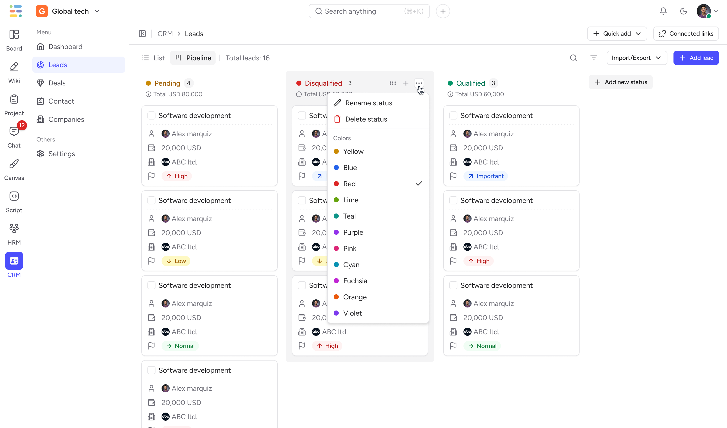This screenshot has height=428, width=727.
Task: Click Add new status button
Action: 620,82
